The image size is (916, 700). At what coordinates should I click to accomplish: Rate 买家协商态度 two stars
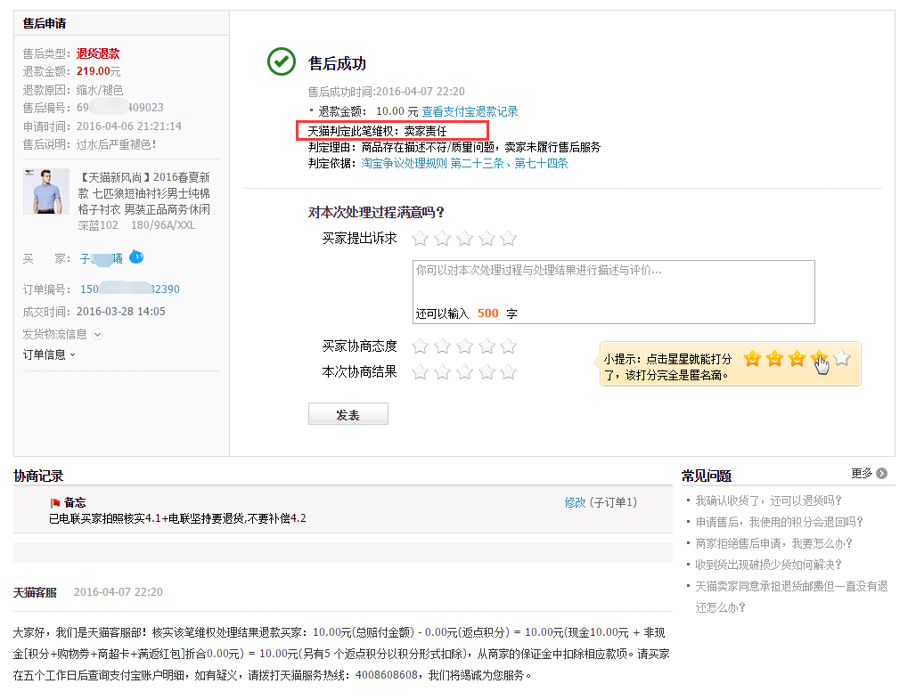pos(442,346)
